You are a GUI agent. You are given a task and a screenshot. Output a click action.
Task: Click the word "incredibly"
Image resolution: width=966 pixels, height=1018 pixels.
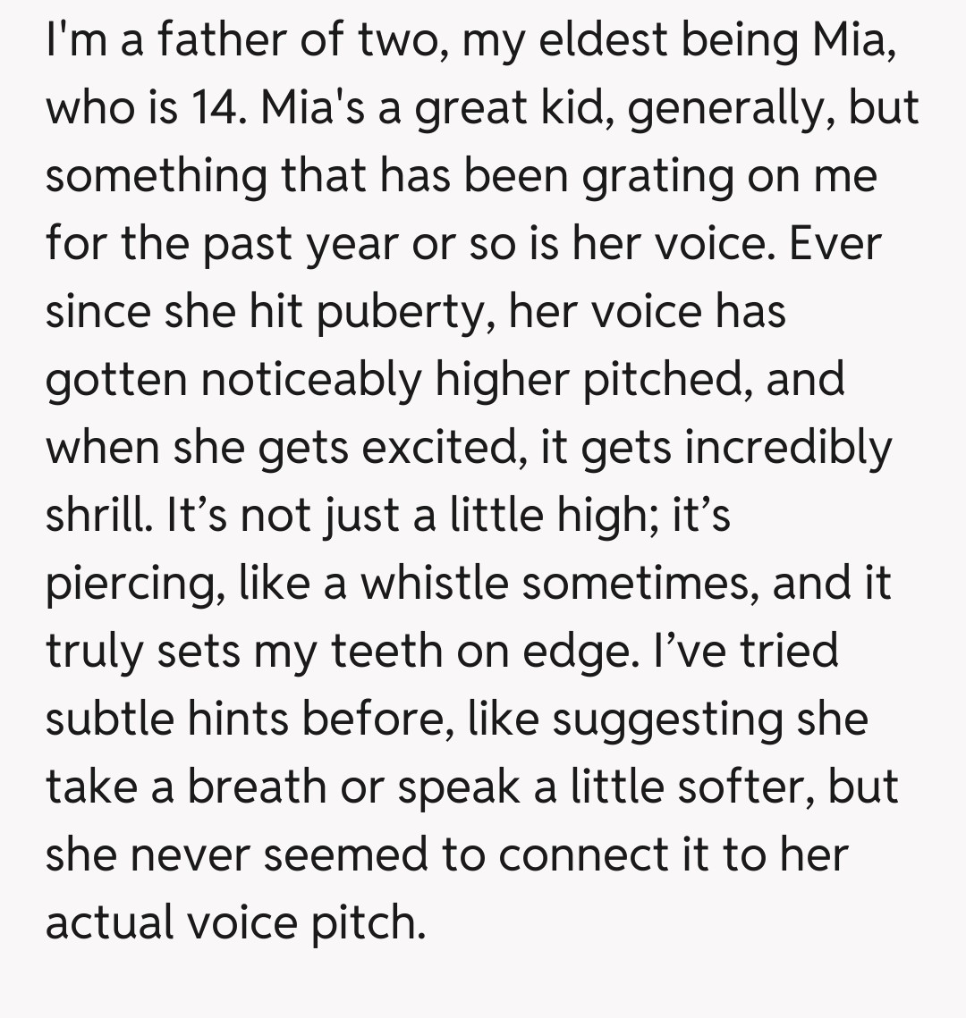click(788, 449)
